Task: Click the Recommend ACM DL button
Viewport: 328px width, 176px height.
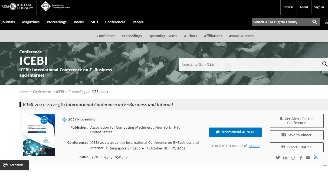Action: [x=235, y=132]
